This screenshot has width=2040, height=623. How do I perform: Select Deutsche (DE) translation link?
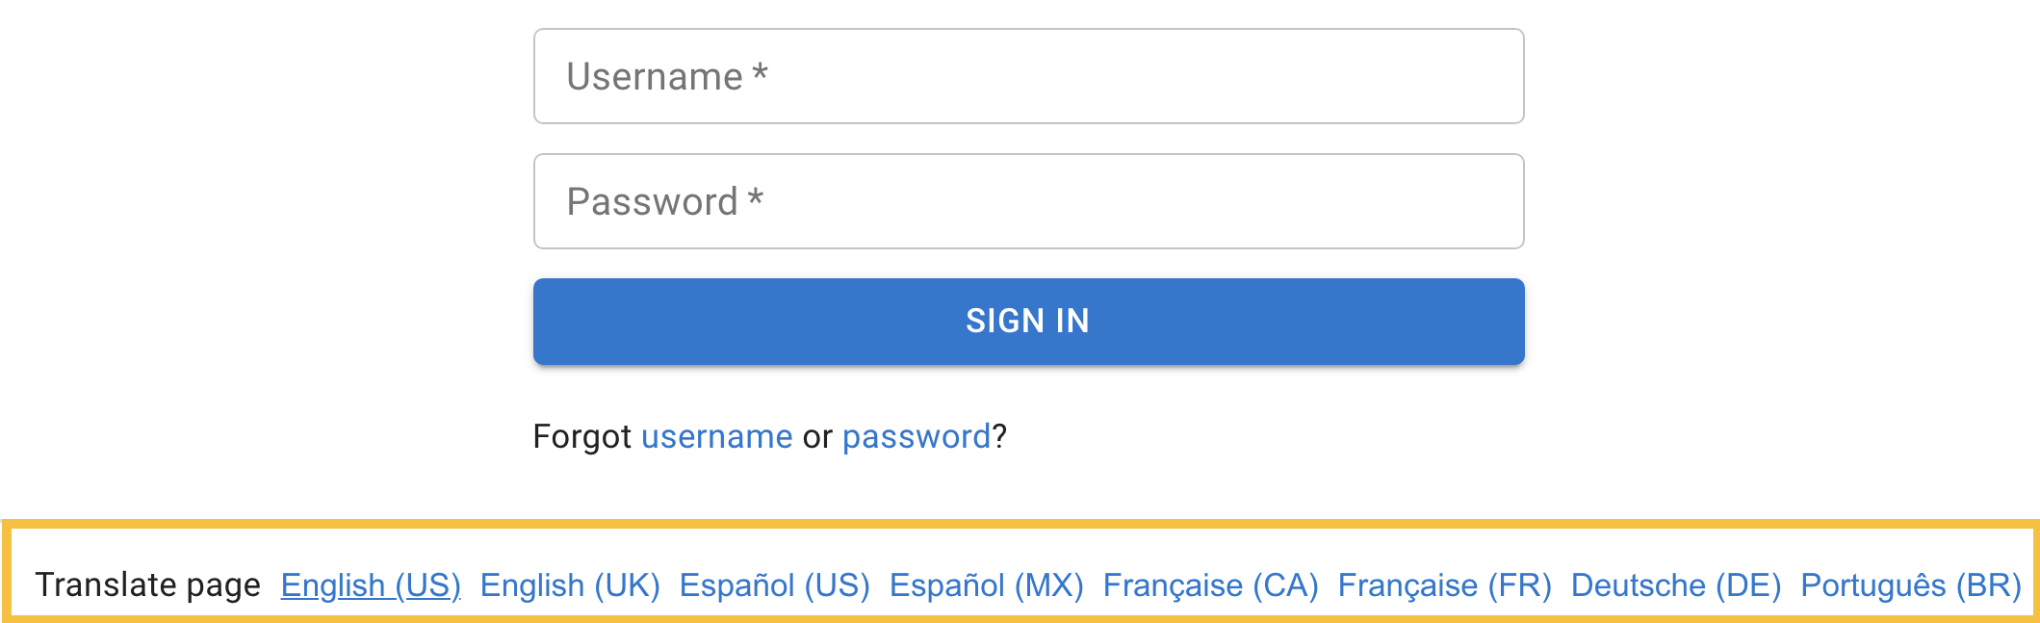click(1675, 585)
